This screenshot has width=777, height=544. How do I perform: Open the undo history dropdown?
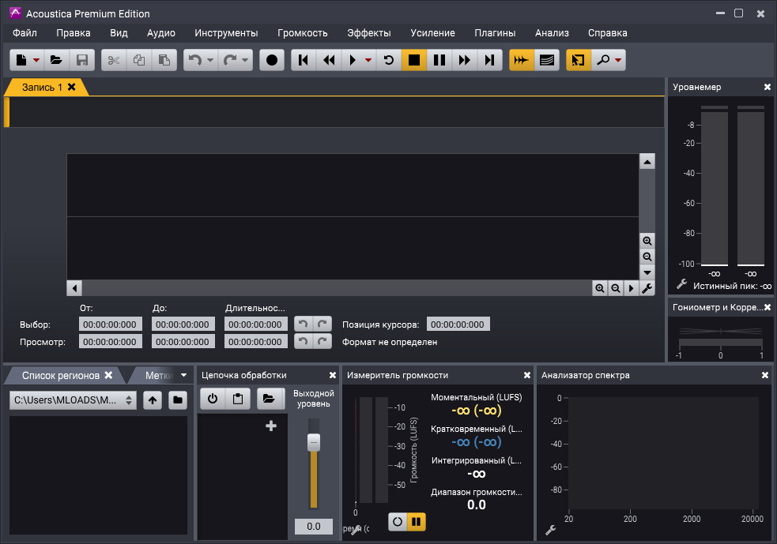point(210,60)
